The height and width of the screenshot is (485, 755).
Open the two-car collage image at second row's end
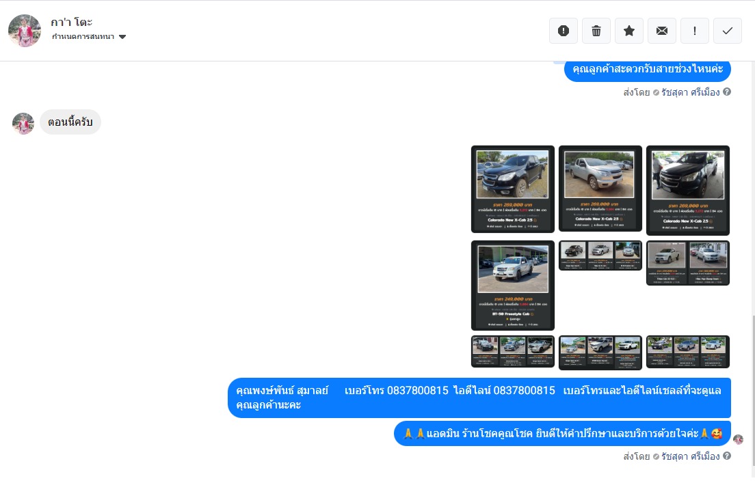tap(688, 263)
